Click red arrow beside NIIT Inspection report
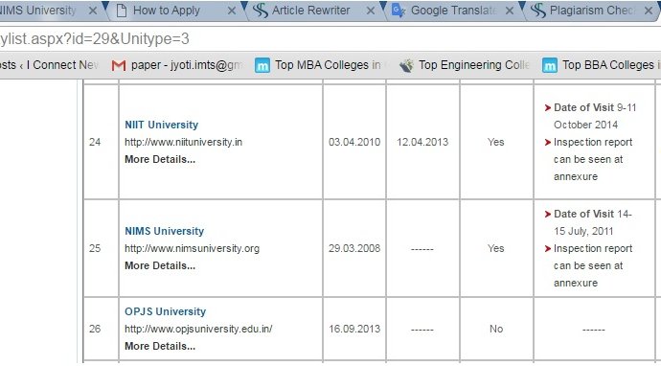 (x=548, y=142)
